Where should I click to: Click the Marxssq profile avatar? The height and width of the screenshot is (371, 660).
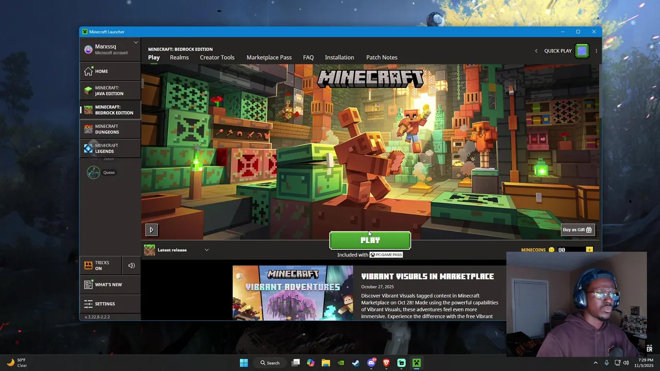pos(88,49)
